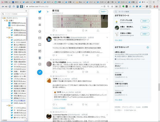This screenshot has width=160, height=122.
Task: Open options caret on 大阪名物パチパチ弁護士 tweet
Action: tap(107, 38)
